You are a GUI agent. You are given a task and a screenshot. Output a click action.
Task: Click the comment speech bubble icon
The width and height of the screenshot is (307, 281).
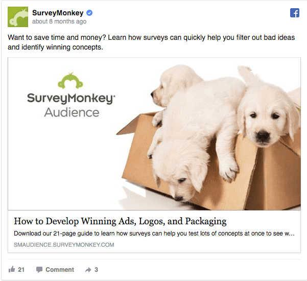click(39, 269)
